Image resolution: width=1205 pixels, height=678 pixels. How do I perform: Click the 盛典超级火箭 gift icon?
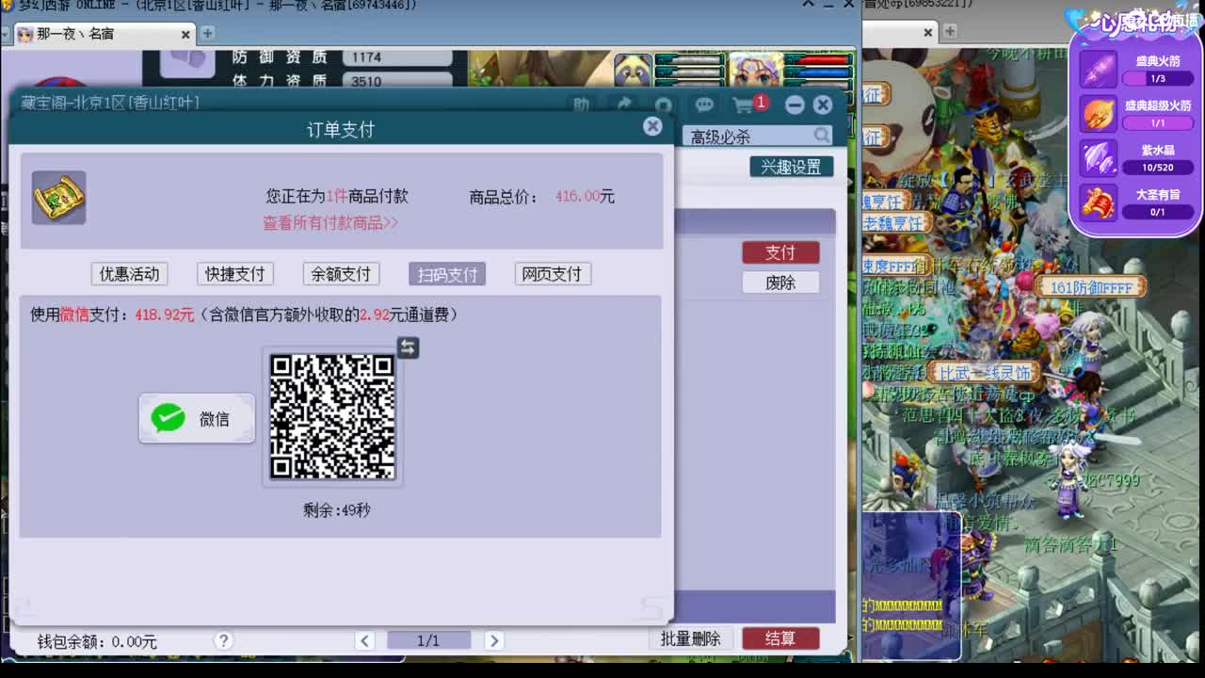click(x=1098, y=114)
